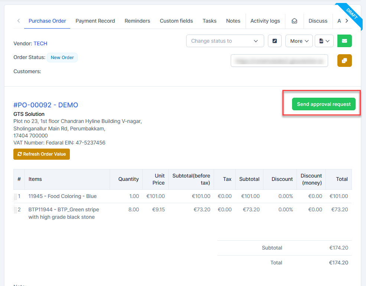Click the green send email icon button
Viewport: 366px width, 286px height.
[x=344, y=41]
